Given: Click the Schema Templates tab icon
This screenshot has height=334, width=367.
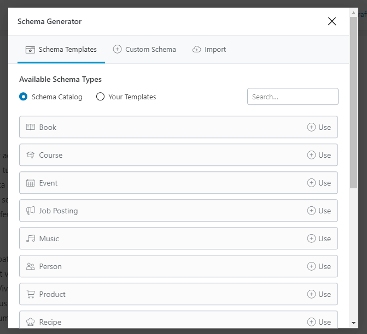Looking at the screenshot, I should 30,50.
